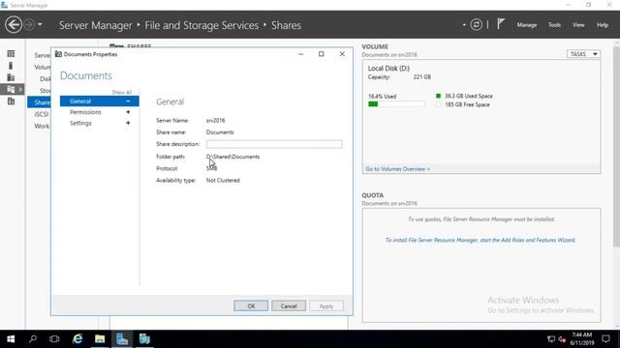Click the Local Disk (D:) volume title
Viewport: 620px width, 348px height.
388,69
